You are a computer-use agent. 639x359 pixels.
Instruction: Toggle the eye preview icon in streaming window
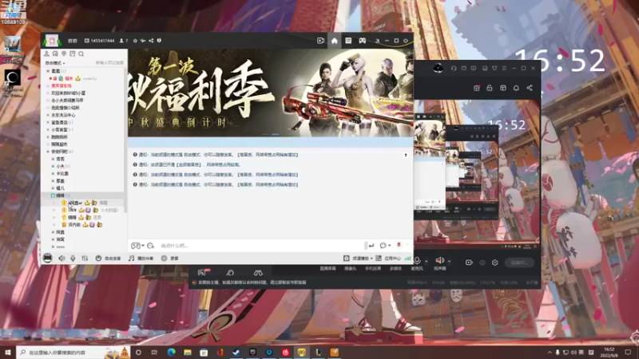tap(482, 262)
